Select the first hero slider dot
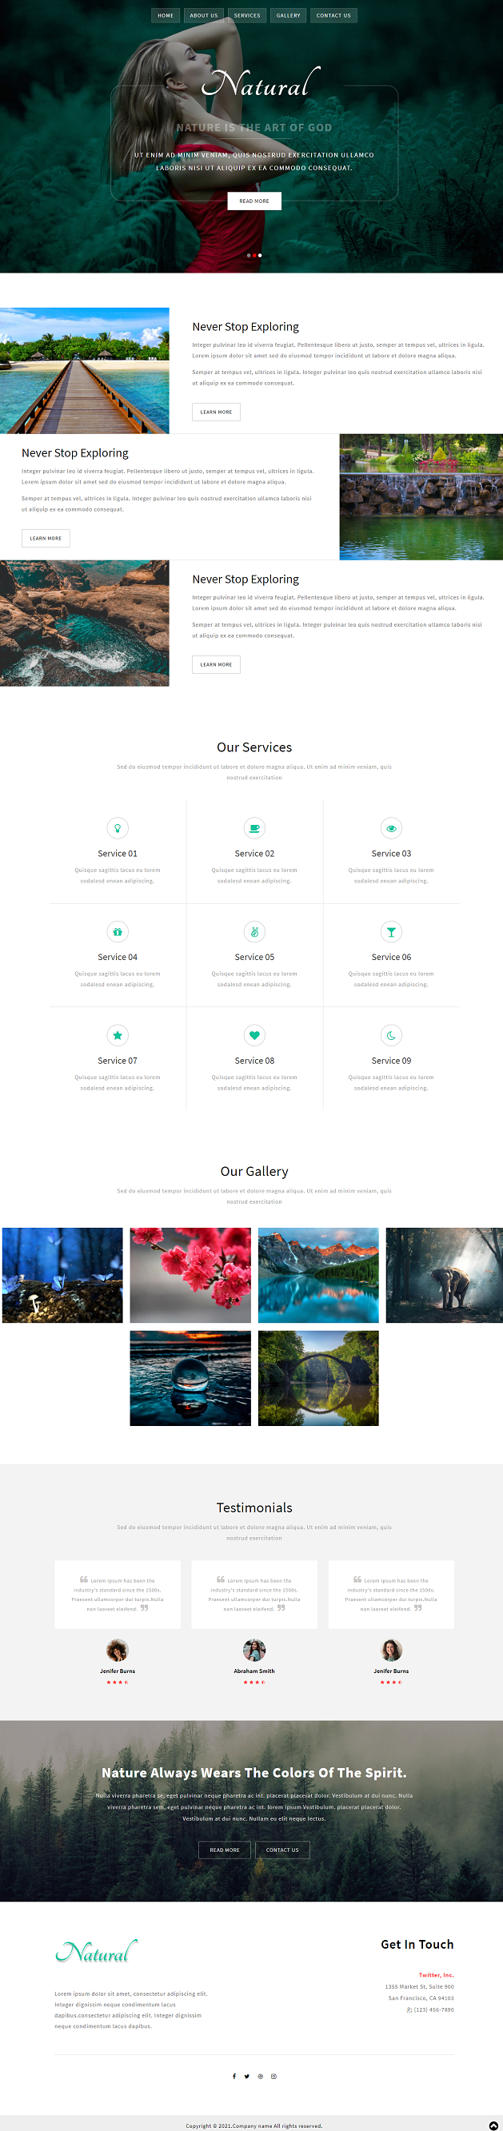This screenshot has height=2131, width=503. coord(248,256)
